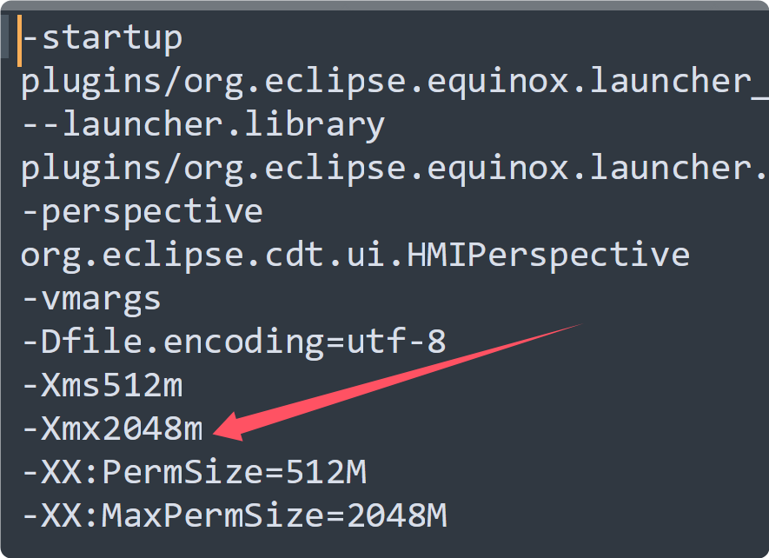Click the word 'HMIPerspective' in the text
The width and height of the screenshot is (769, 558).
click(548, 256)
